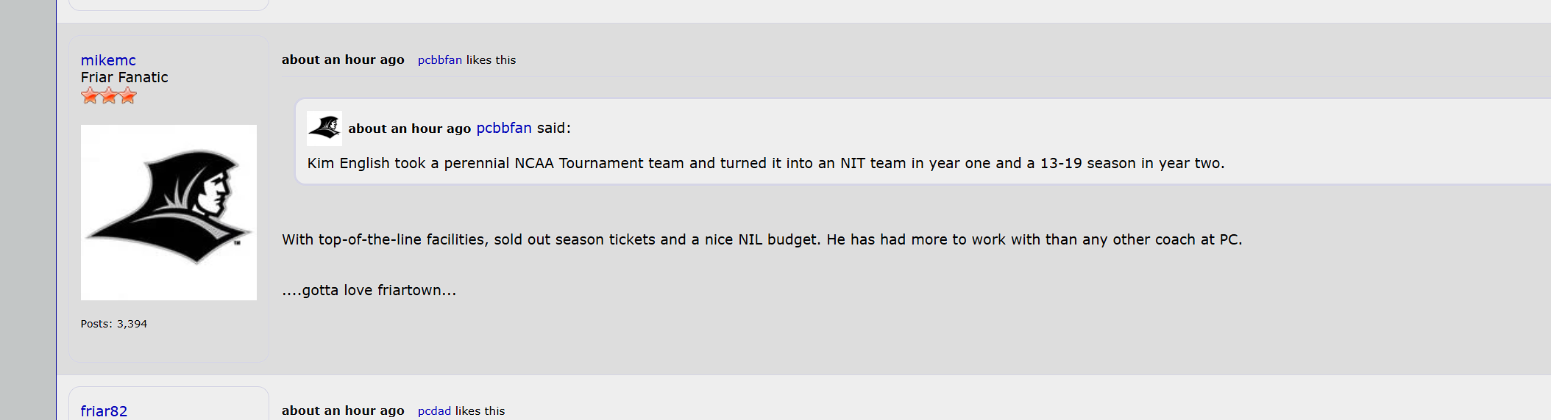Click the leftmost orange rank star
This screenshot has width=1551, height=420.
pyautogui.click(x=90, y=95)
